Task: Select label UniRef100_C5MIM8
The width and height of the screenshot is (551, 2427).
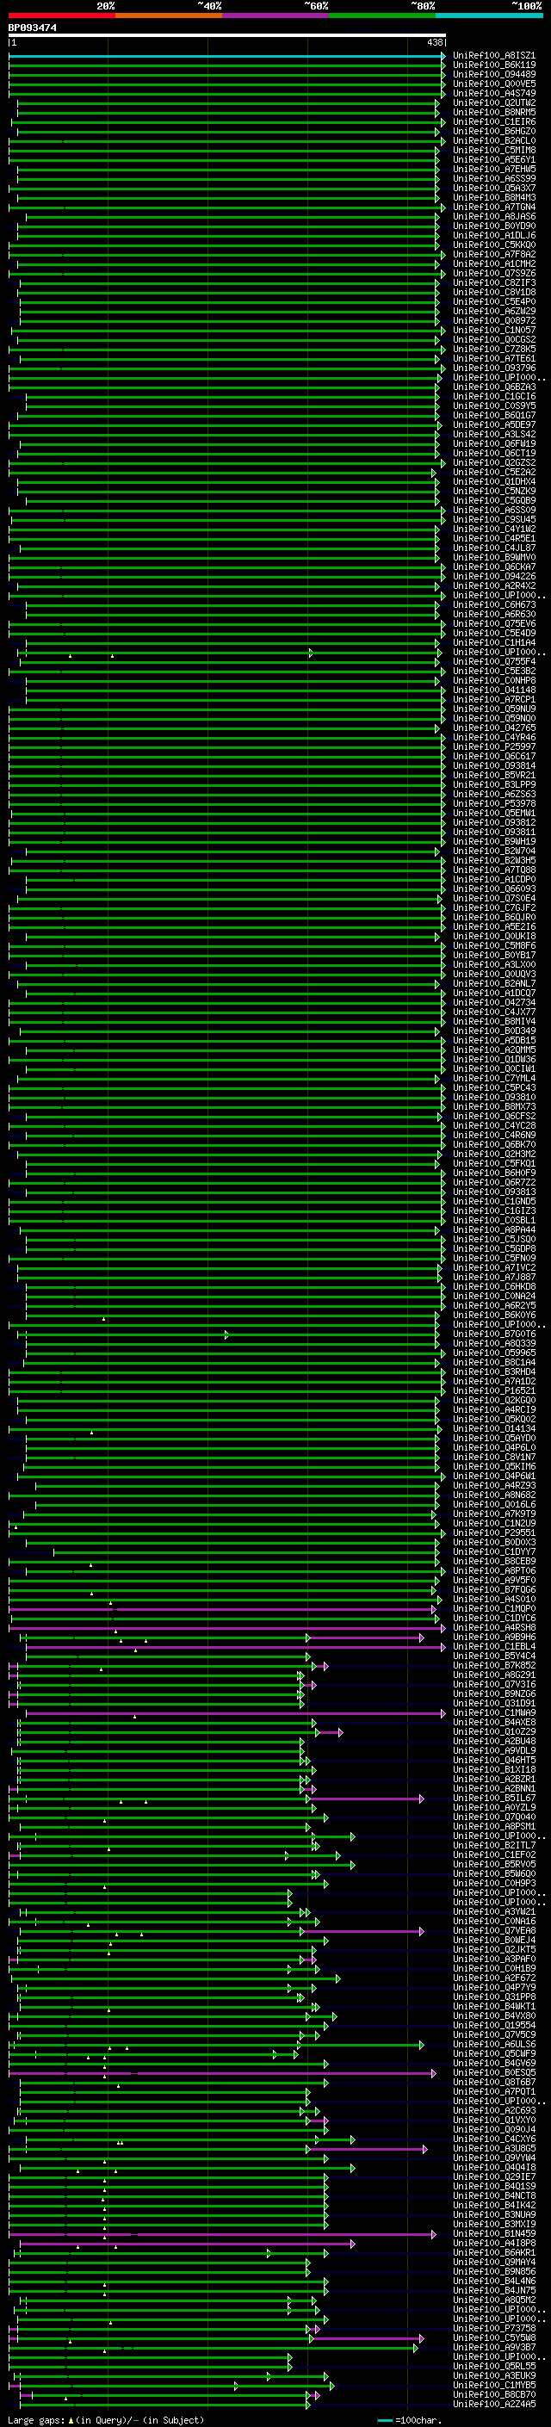Action: click(x=494, y=150)
